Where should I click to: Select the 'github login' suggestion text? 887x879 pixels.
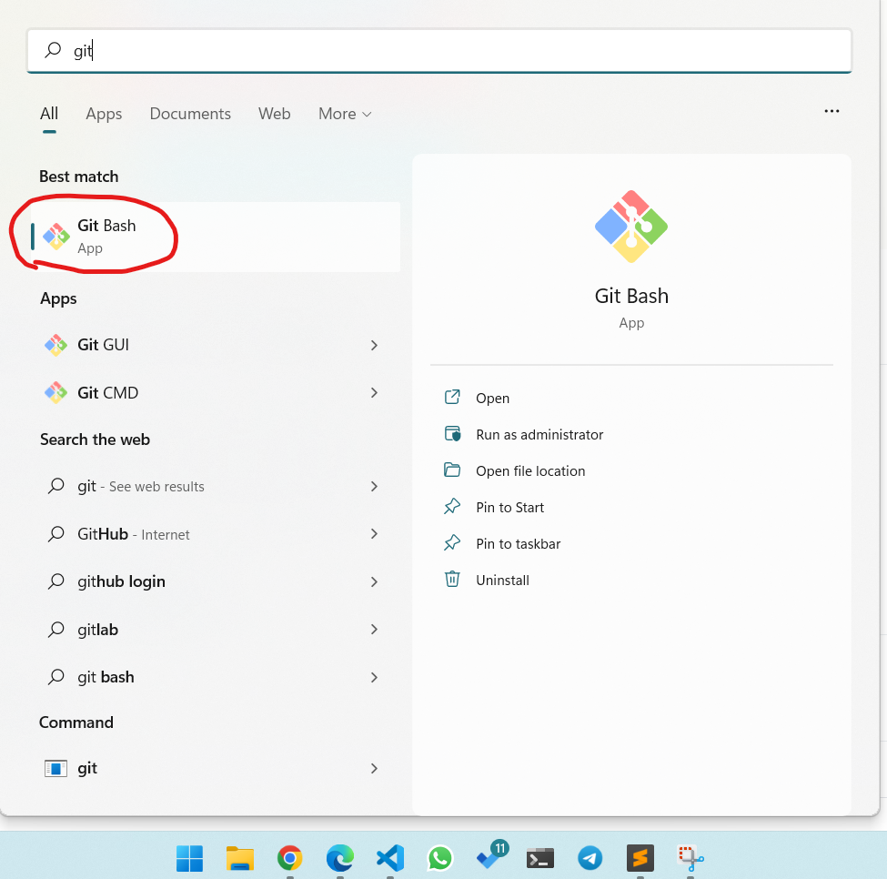[x=122, y=581]
